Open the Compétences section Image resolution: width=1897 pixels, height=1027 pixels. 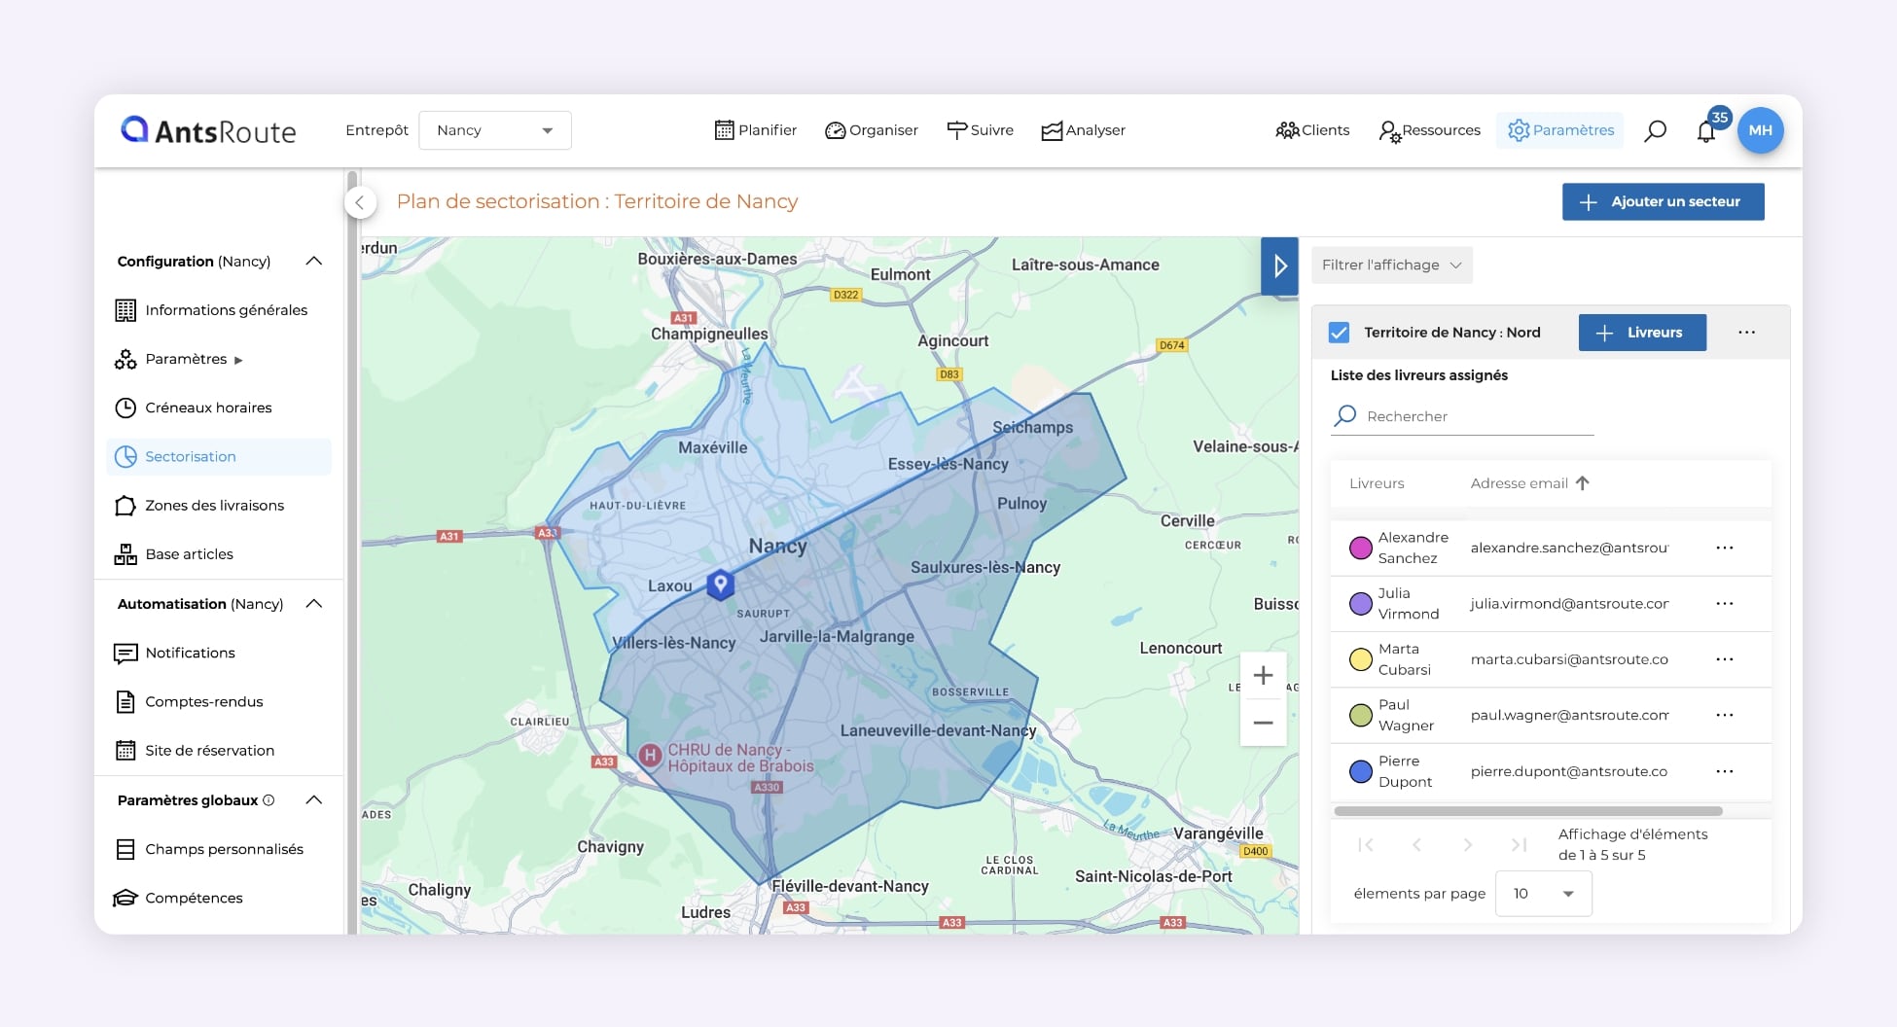coord(194,898)
